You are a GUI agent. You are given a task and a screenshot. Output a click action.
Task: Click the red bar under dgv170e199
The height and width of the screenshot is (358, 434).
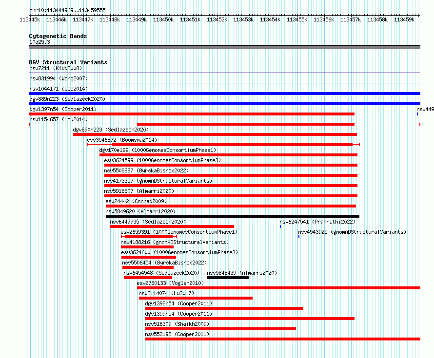point(228,155)
